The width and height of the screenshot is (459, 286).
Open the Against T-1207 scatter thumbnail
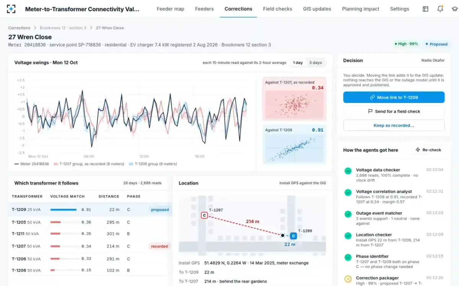coord(294,99)
